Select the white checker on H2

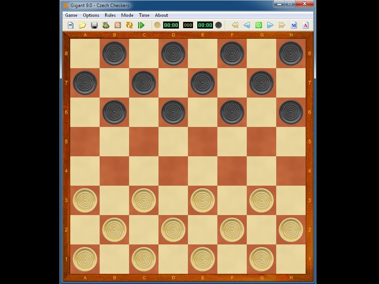pos(291,230)
